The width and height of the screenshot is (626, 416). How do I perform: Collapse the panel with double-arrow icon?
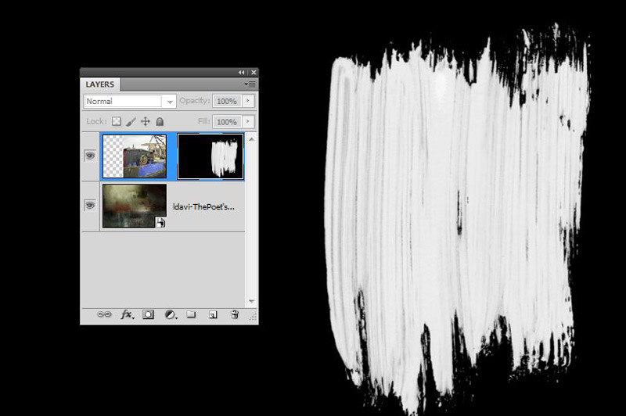click(x=242, y=72)
